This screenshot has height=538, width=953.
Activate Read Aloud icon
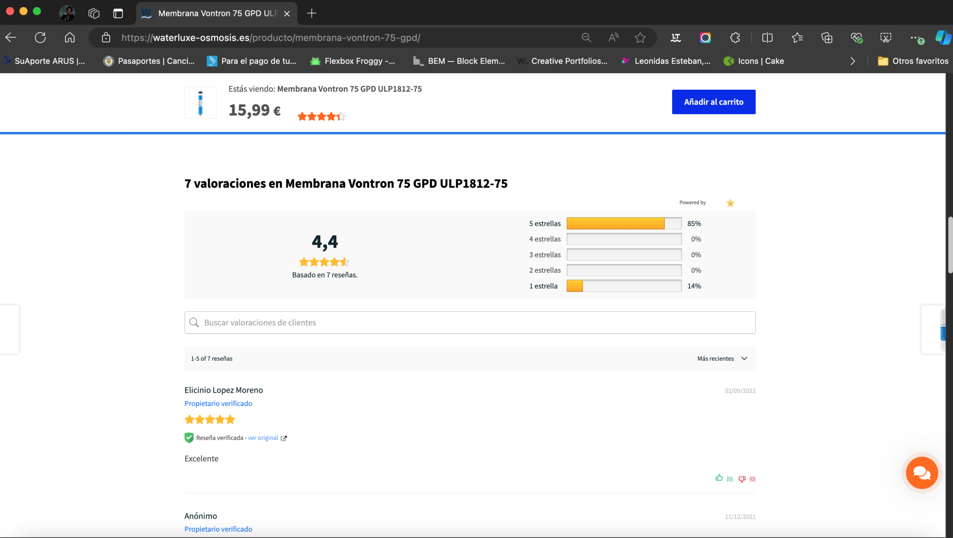point(613,37)
